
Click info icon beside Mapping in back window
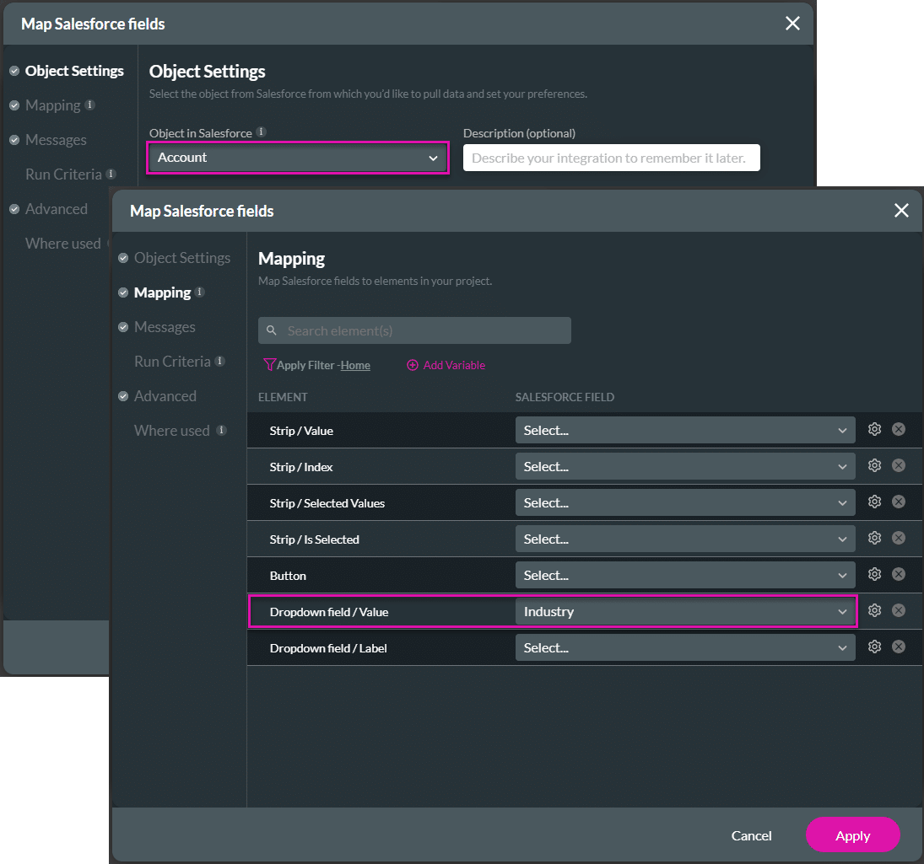click(89, 105)
